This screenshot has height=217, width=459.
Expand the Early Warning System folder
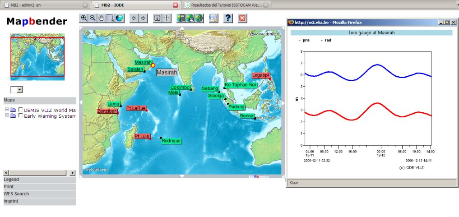click(7, 115)
